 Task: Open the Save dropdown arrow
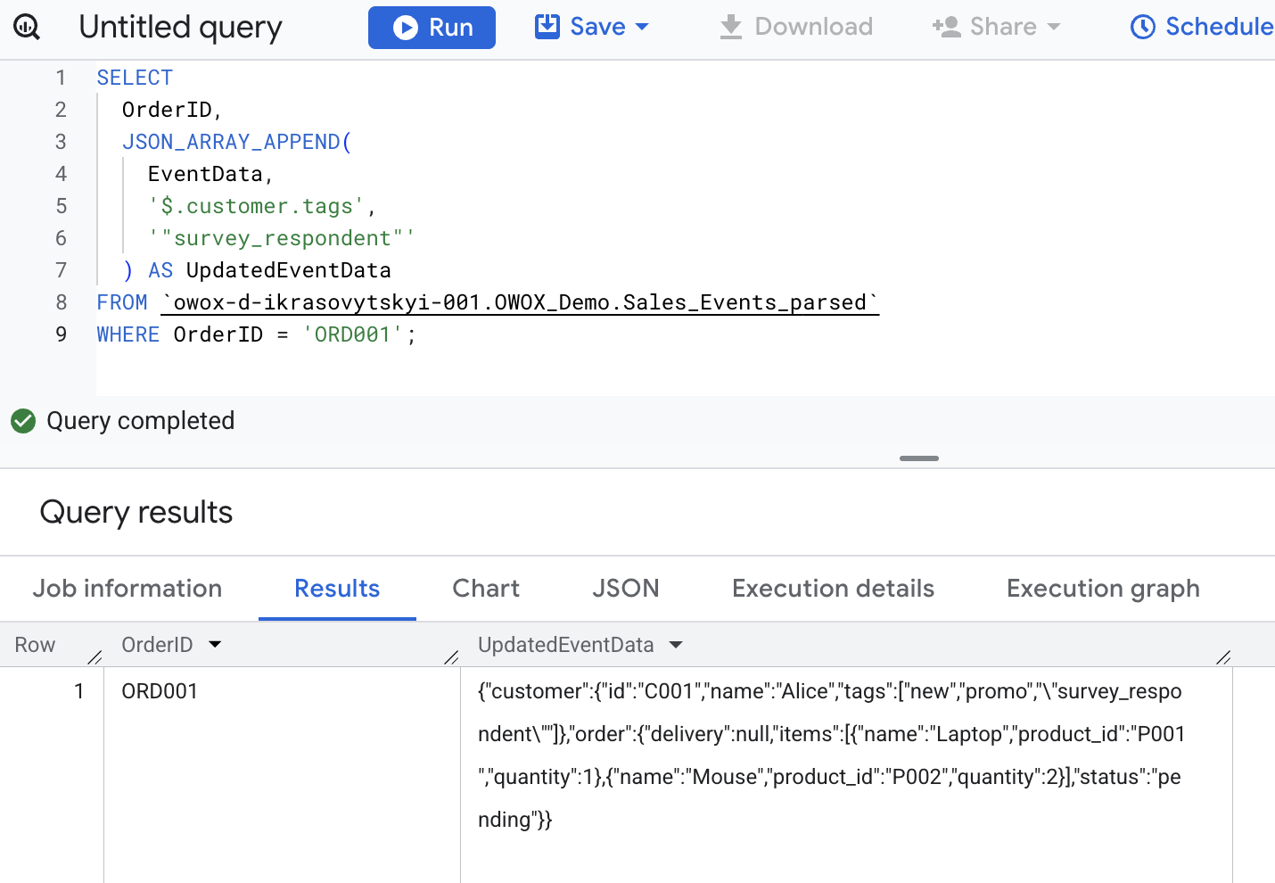point(642,27)
